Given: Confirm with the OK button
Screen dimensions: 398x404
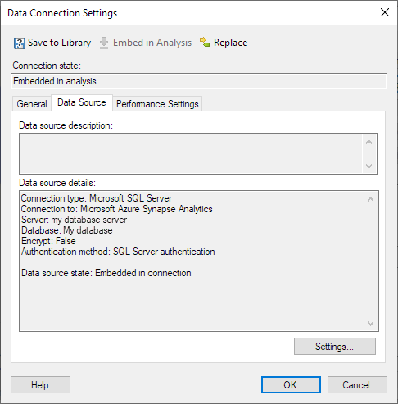Looking at the screenshot, I should coord(291,385).
